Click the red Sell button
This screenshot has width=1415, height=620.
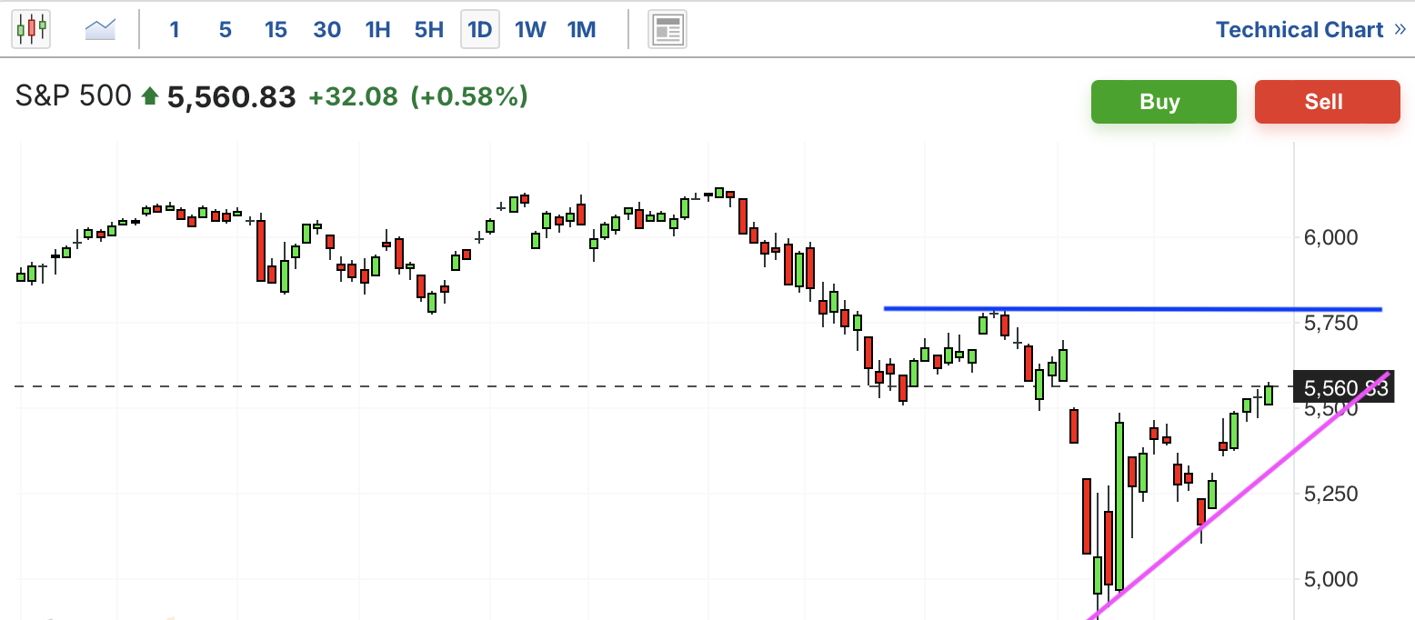point(1327,102)
